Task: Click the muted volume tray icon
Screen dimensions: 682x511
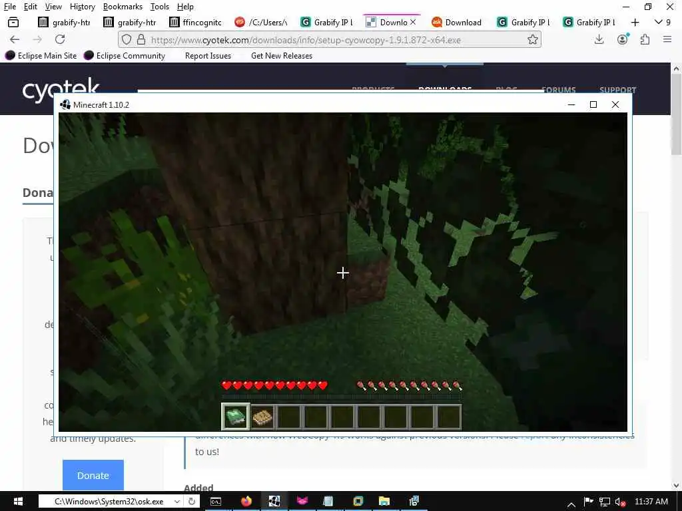Action: coord(620,502)
